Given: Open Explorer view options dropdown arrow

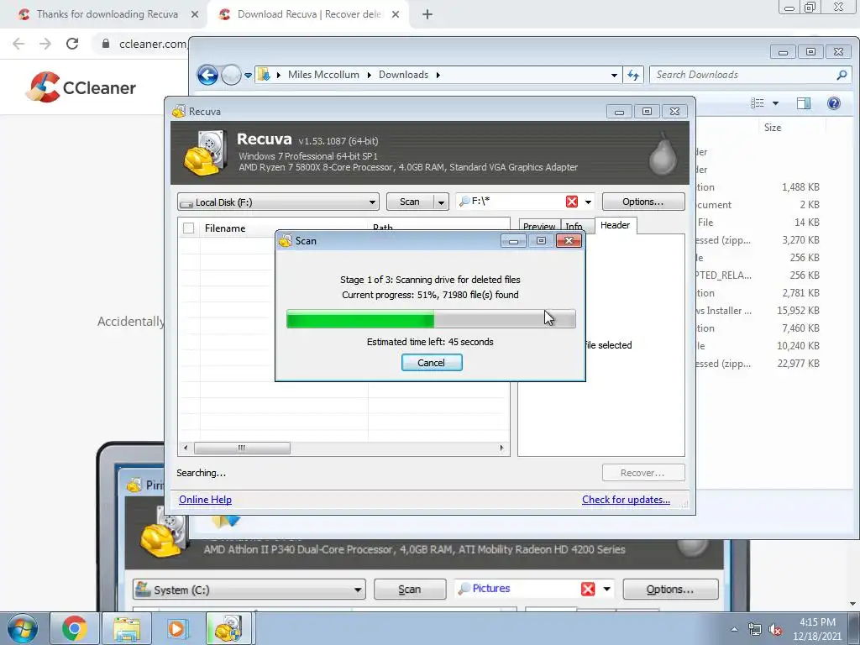Looking at the screenshot, I should coord(775,103).
